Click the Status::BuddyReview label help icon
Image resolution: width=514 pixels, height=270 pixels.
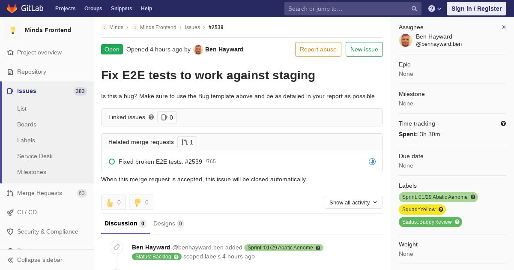(457, 222)
